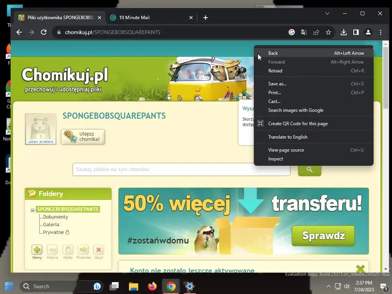Click the Hasło password padlock icon

click(x=68, y=250)
